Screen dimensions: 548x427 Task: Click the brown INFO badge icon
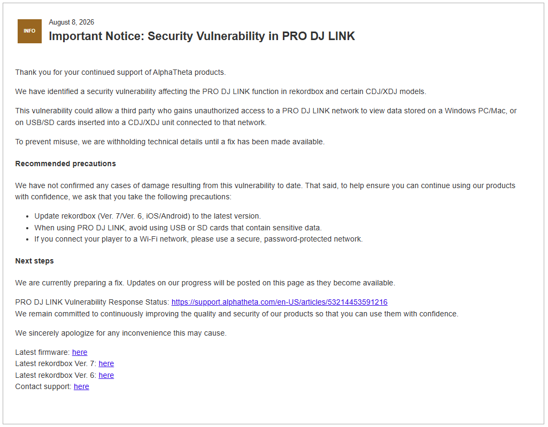[29, 31]
